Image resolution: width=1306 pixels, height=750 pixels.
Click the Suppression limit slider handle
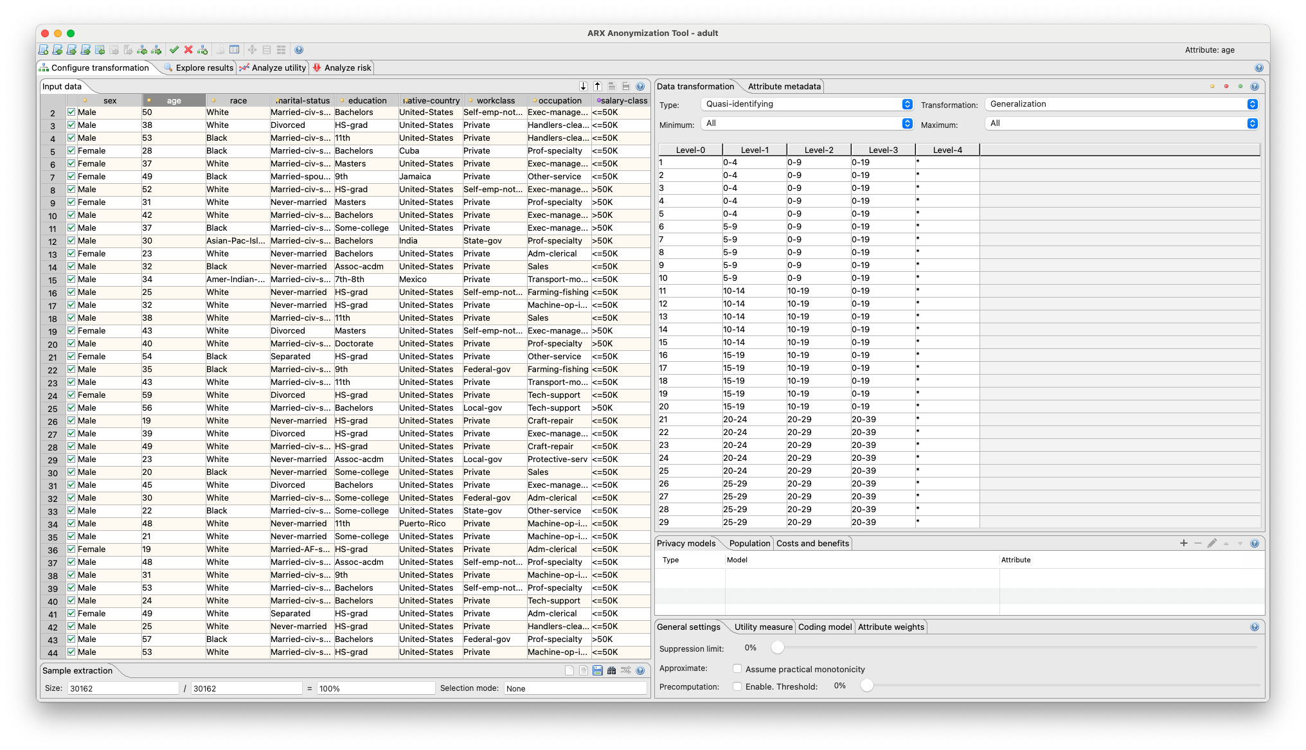pyautogui.click(x=778, y=648)
